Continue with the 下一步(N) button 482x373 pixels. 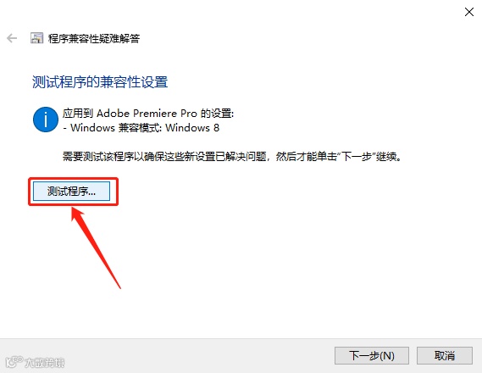(x=372, y=356)
